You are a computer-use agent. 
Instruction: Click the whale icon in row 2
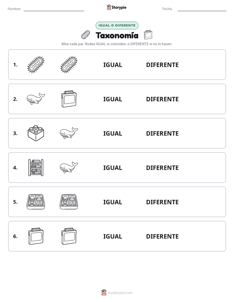point(36,99)
